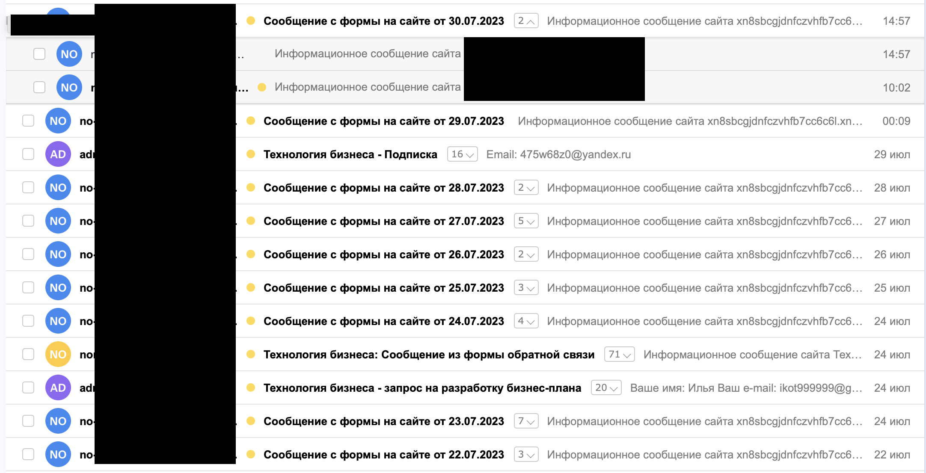Click blue NO avatar of 14:57 sub-message
Image resolution: width=926 pixels, height=473 pixels.
pos(69,54)
